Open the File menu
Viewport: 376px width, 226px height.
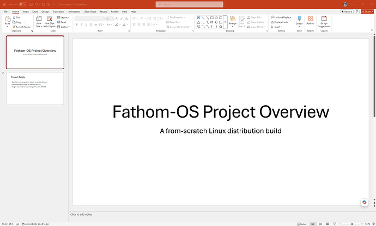(5, 11)
